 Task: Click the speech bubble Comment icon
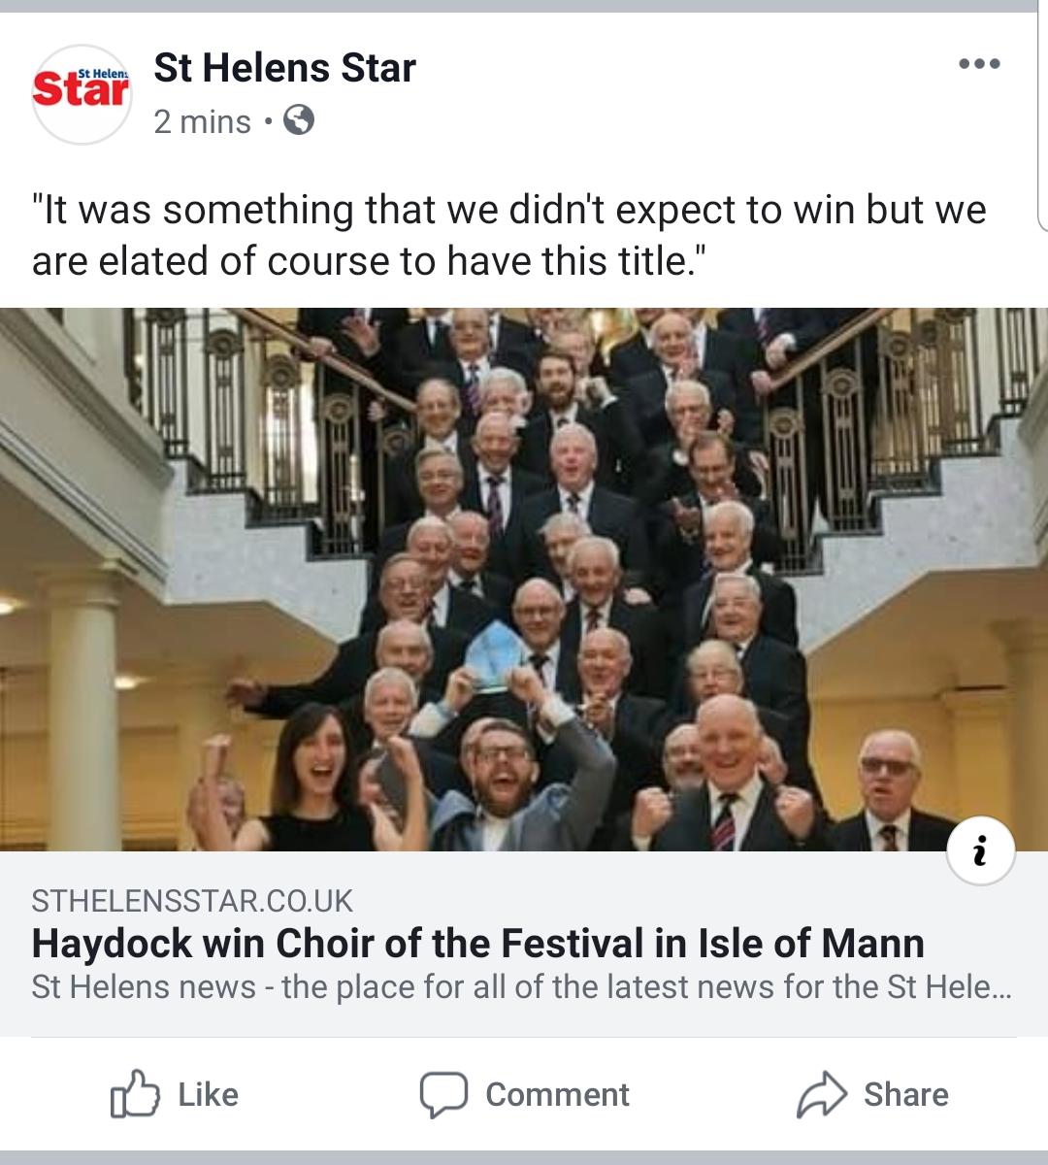[443, 1095]
